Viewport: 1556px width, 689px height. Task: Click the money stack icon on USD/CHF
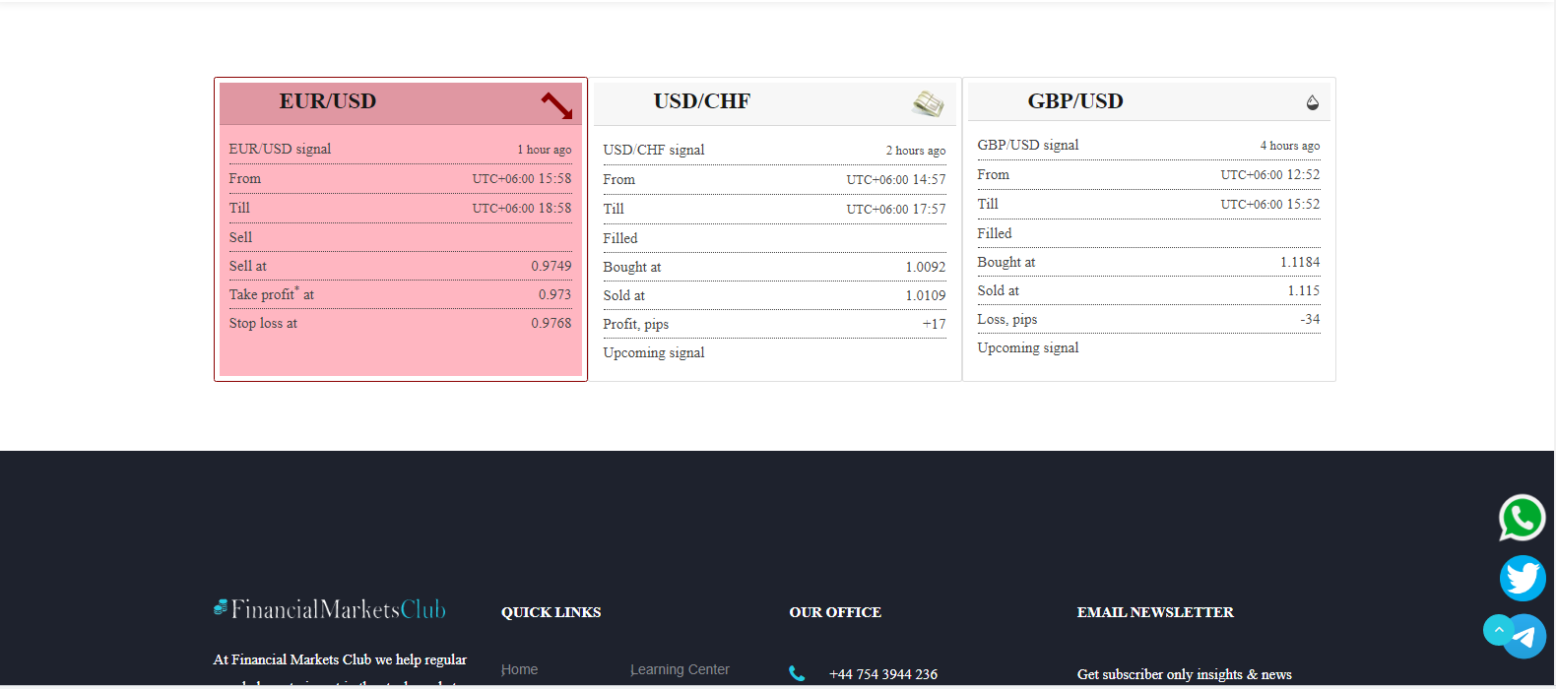(x=928, y=103)
